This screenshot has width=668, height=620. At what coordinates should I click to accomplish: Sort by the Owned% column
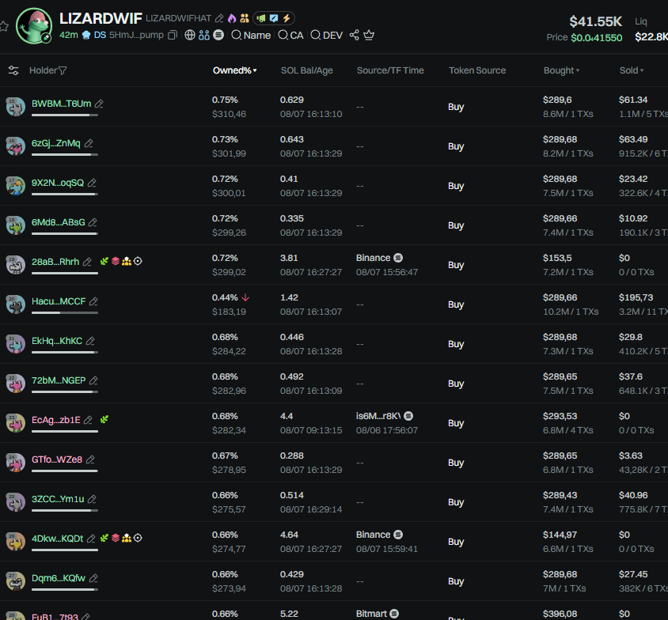pos(234,70)
